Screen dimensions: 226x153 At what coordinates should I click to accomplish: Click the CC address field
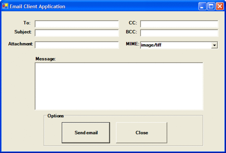(179, 24)
